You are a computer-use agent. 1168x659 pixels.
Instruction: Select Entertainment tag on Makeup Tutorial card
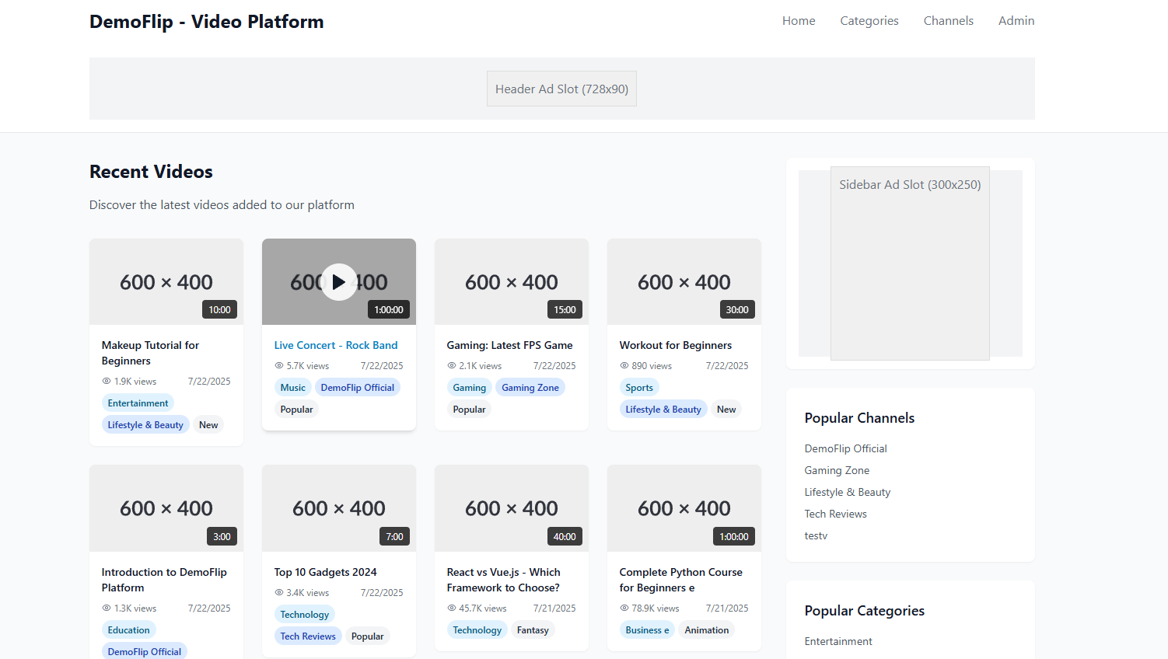[138, 403]
